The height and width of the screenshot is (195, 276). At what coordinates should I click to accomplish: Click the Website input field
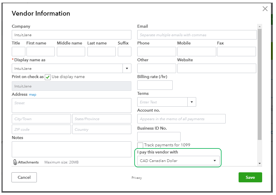[x=216, y=68]
